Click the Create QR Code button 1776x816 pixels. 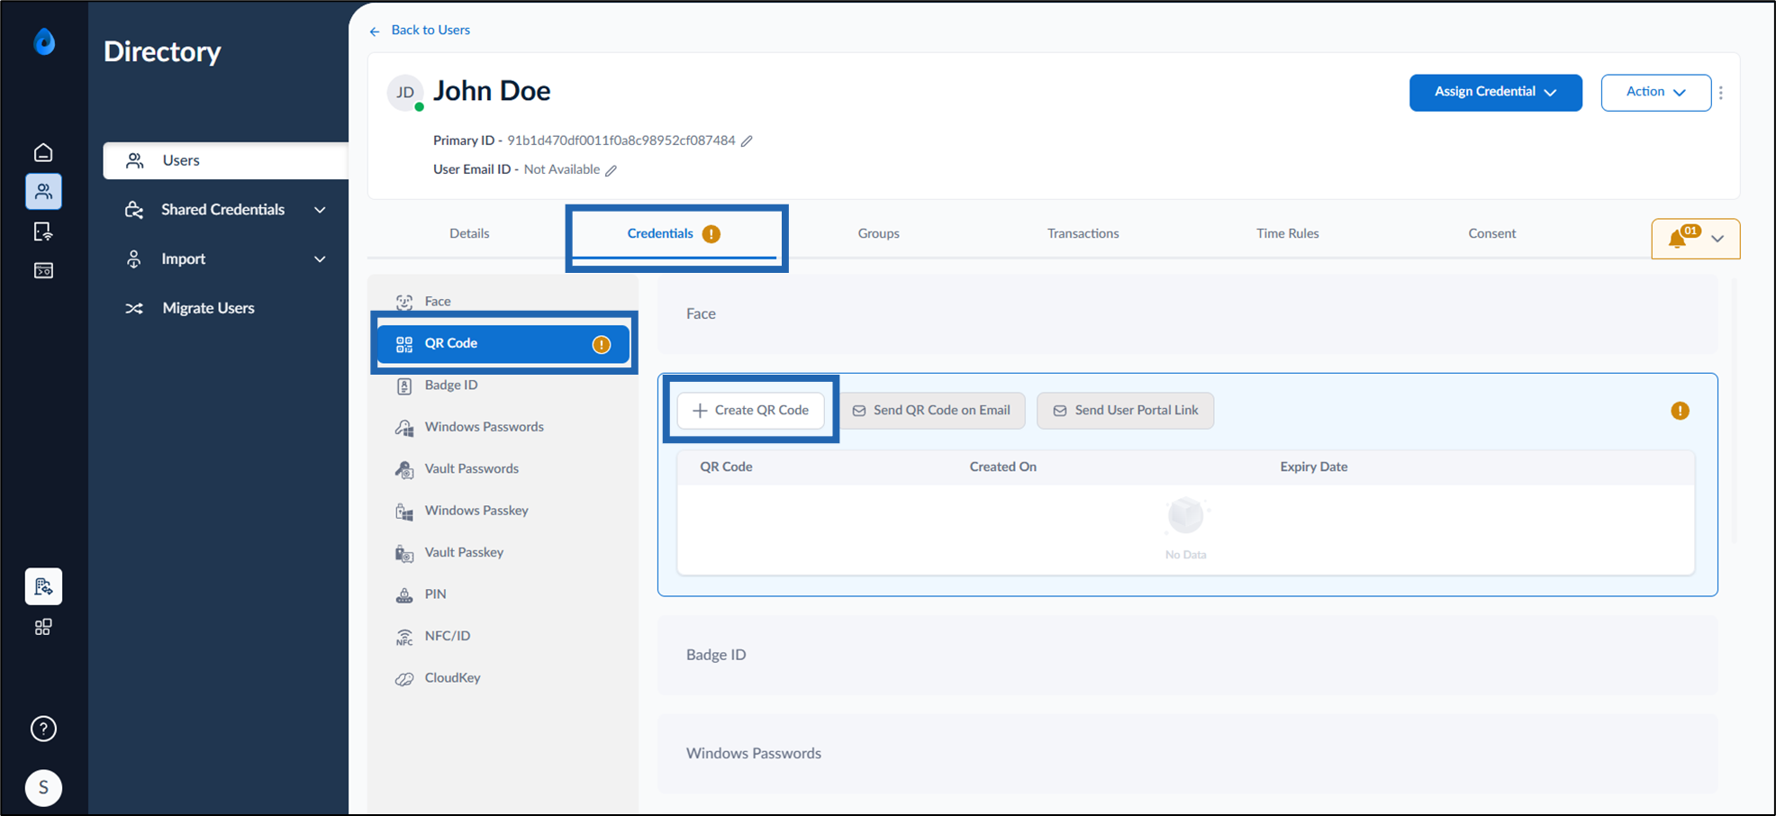pyautogui.click(x=750, y=411)
